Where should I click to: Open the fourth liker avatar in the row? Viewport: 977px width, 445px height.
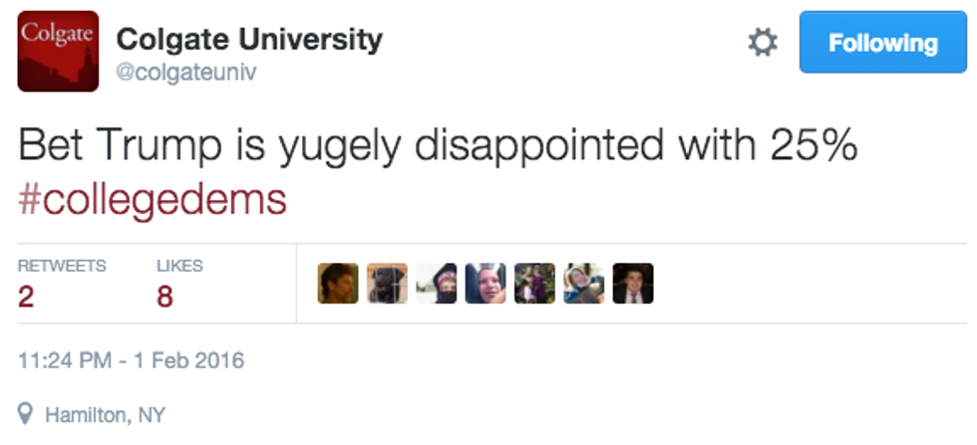click(486, 284)
